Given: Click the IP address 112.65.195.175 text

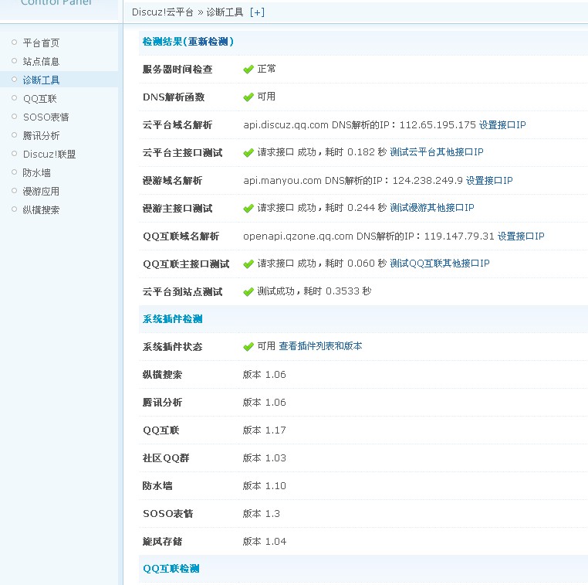Looking at the screenshot, I should 438,124.
